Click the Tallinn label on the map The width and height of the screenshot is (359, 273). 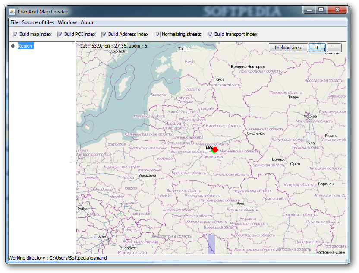pyautogui.click(x=184, y=48)
